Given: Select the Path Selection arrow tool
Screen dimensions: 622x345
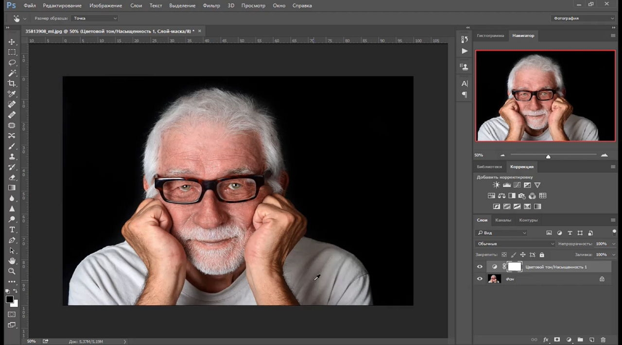Looking at the screenshot, I should pyautogui.click(x=12, y=250).
